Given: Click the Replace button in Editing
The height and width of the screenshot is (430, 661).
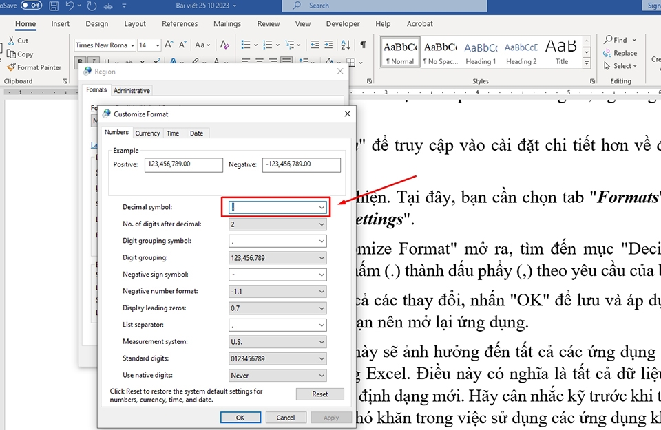Looking at the screenshot, I should 620,53.
